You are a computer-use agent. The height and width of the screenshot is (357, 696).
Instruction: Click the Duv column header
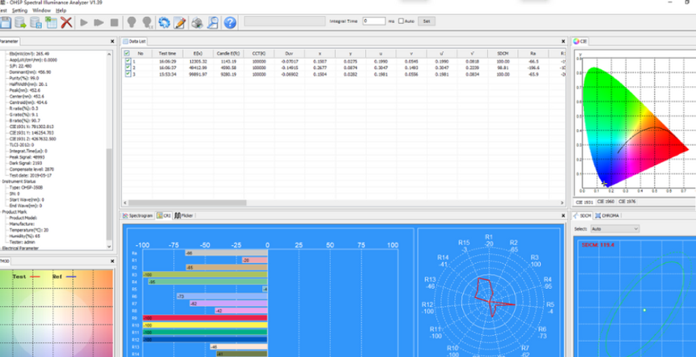[290, 53]
